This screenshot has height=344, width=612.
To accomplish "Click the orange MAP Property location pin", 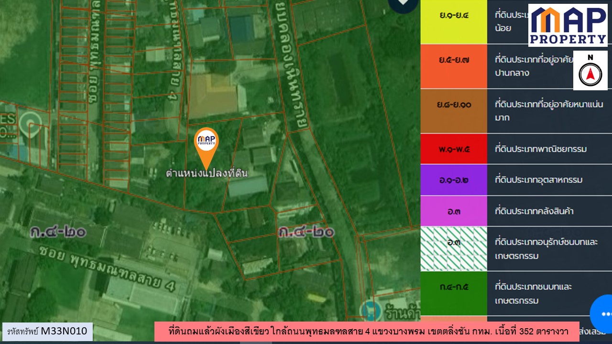I will (x=206, y=143).
